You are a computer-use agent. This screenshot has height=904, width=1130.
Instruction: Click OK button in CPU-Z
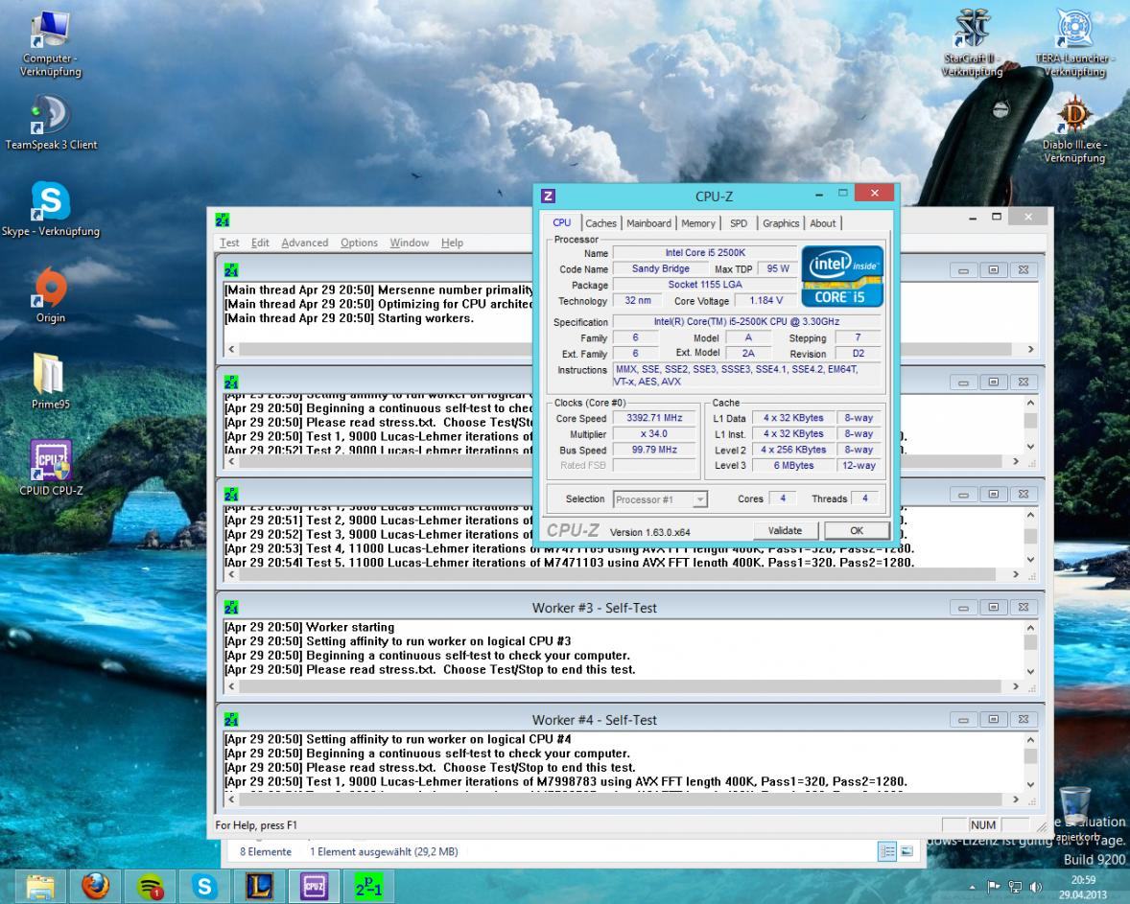tap(857, 530)
